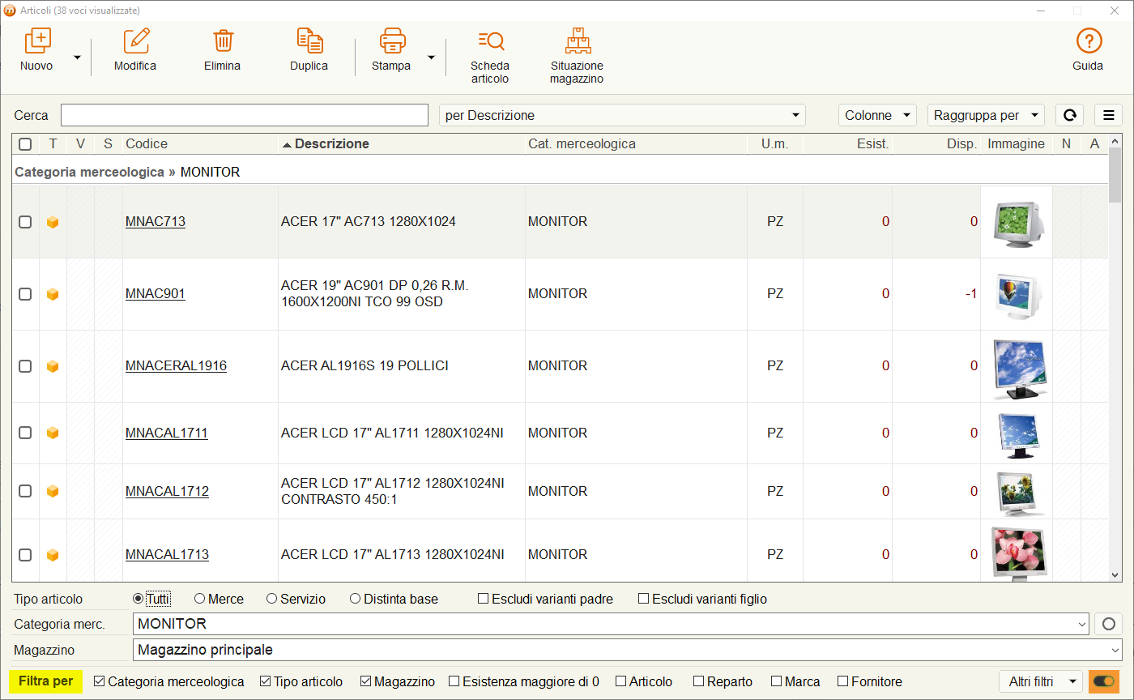Check the box for row MNAC713
Viewport: 1134px width, 700px height.
25,222
